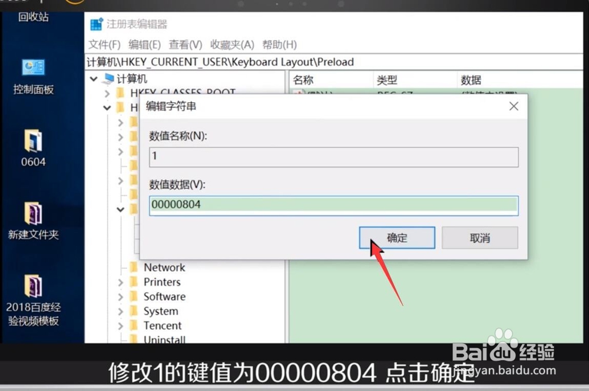Select the 计算机 root tree item
Screen dimensions: 589x391
click(x=131, y=79)
